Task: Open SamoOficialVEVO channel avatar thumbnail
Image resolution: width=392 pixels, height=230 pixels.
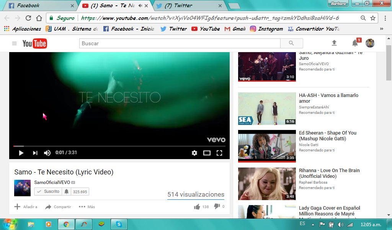Action: (22, 188)
